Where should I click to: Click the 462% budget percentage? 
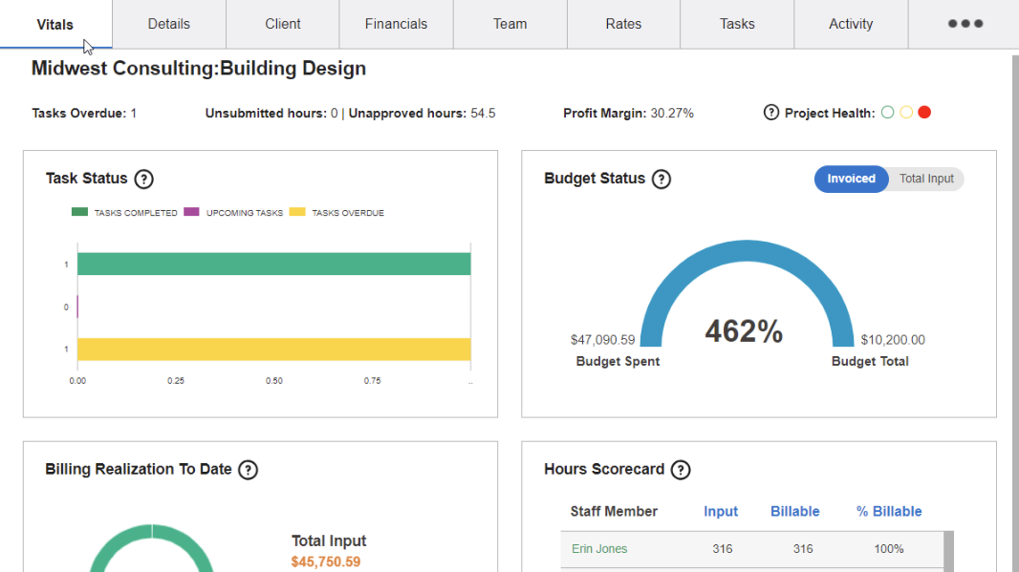coord(744,331)
